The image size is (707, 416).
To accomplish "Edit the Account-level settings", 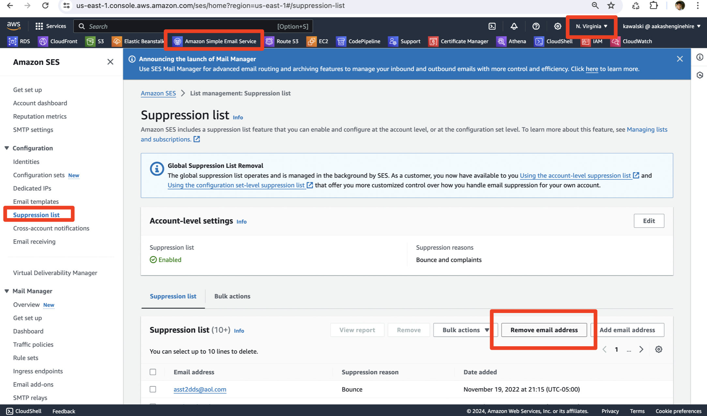I will [649, 221].
